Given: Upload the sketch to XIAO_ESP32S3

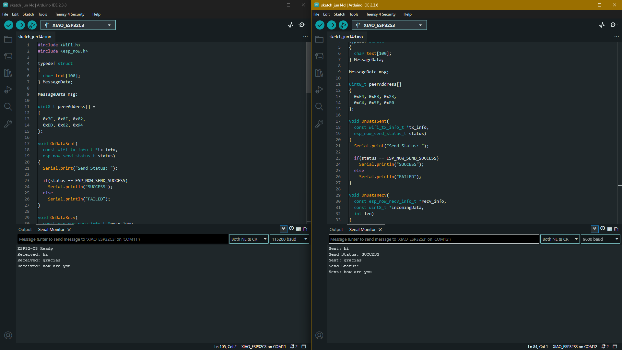Looking at the screenshot, I should point(332,25).
